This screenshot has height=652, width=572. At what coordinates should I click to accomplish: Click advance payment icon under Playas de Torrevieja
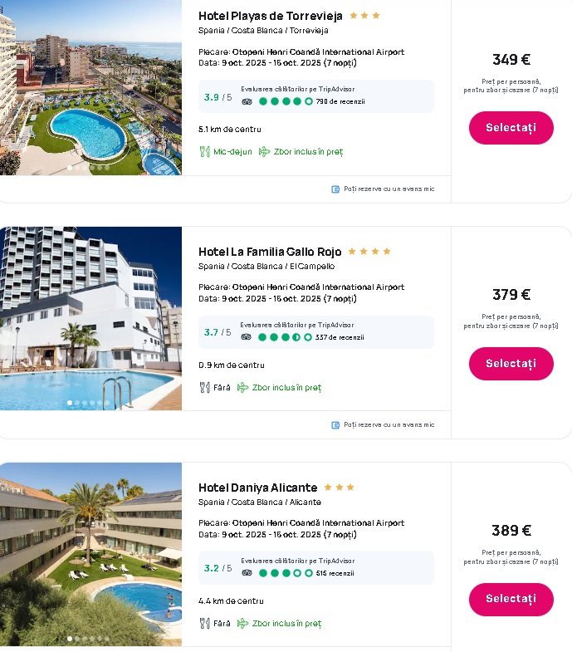[335, 189]
